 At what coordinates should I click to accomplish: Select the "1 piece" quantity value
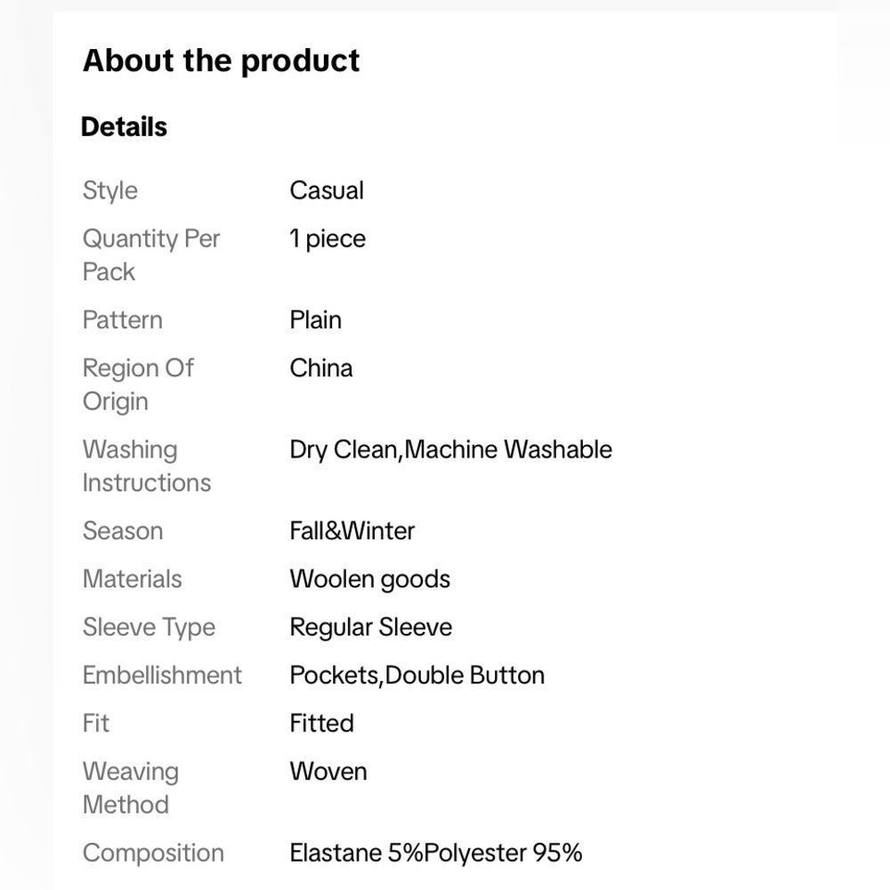click(328, 239)
